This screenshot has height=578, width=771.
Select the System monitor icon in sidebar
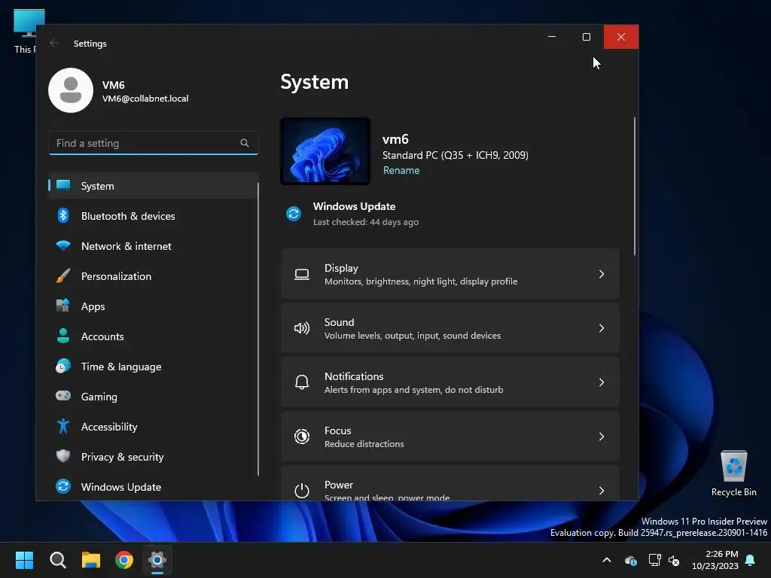(x=63, y=185)
